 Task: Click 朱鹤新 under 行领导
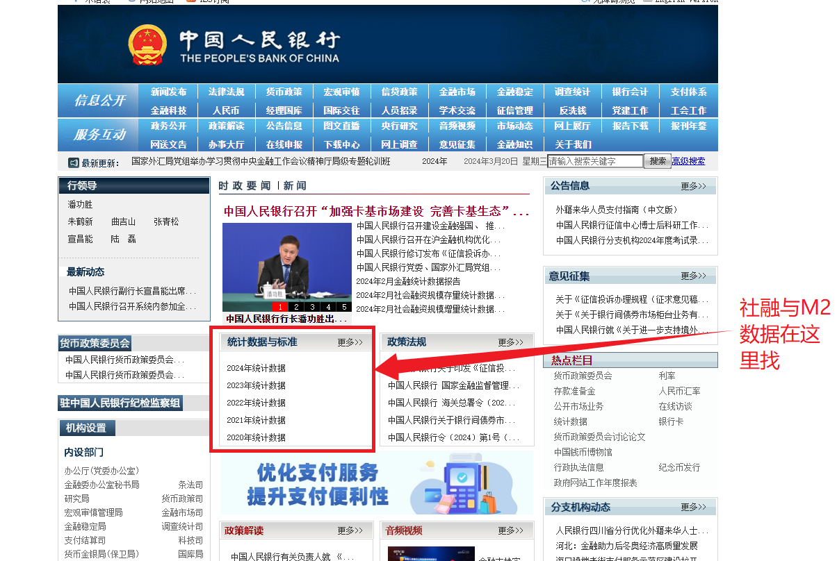point(80,222)
